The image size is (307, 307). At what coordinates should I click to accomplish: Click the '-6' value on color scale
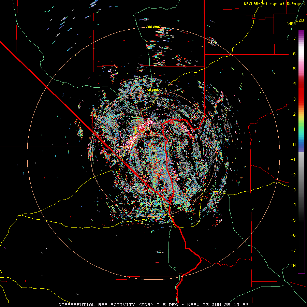(x=293, y=235)
